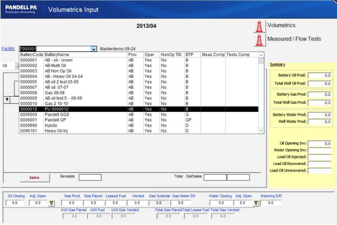Click the Total Lease Fuel field
This screenshot has height=225, width=337.
tap(196, 216)
